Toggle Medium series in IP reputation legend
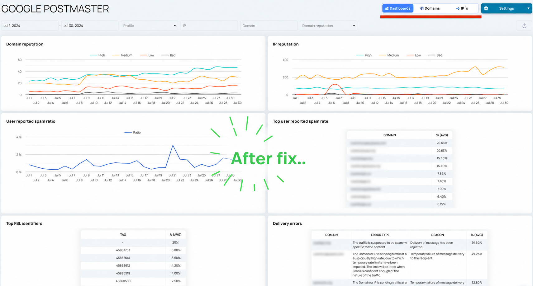Screen dimensions: 533x286 point(389,55)
